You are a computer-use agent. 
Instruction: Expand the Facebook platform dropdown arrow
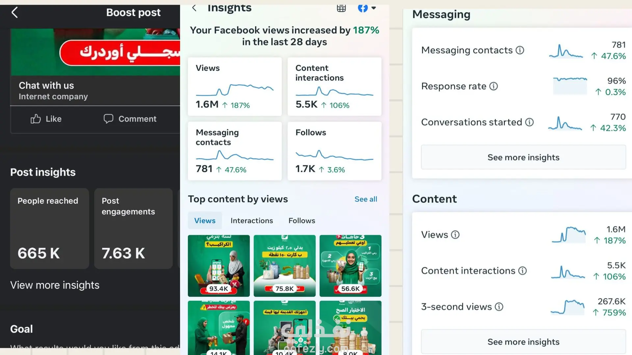tap(374, 8)
